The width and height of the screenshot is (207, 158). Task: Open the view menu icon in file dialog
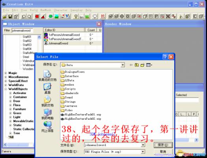click(x=149, y=65)
